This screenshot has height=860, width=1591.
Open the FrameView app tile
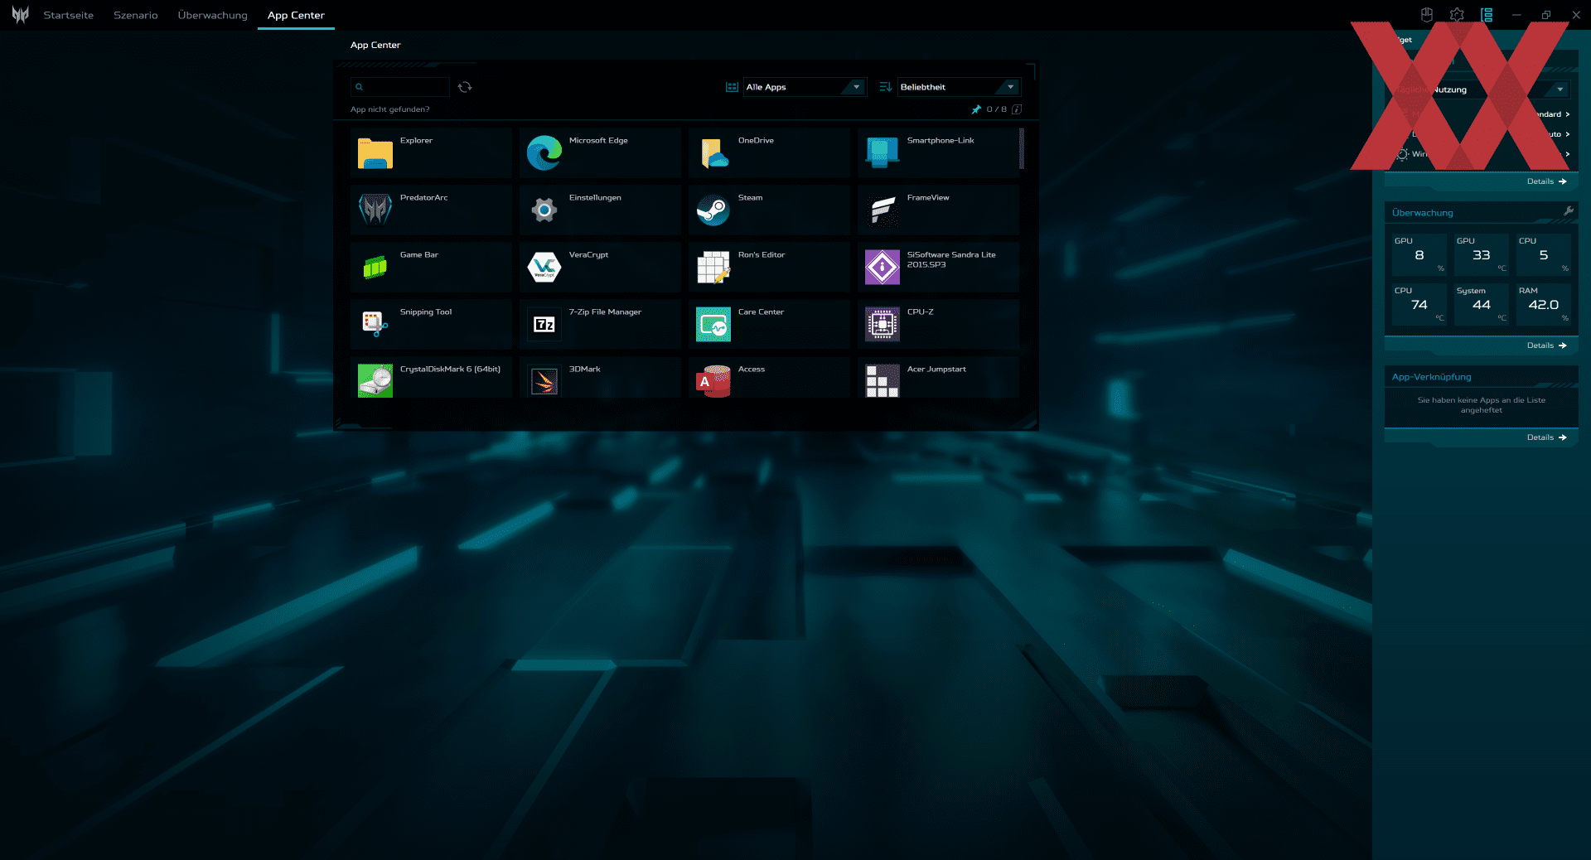[x=938, y=210]
